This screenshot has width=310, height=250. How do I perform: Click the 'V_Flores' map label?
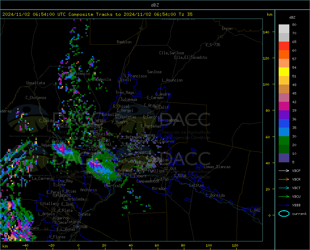pos(57,237)
